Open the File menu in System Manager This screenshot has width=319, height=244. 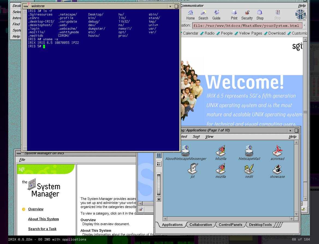point(22,160)
